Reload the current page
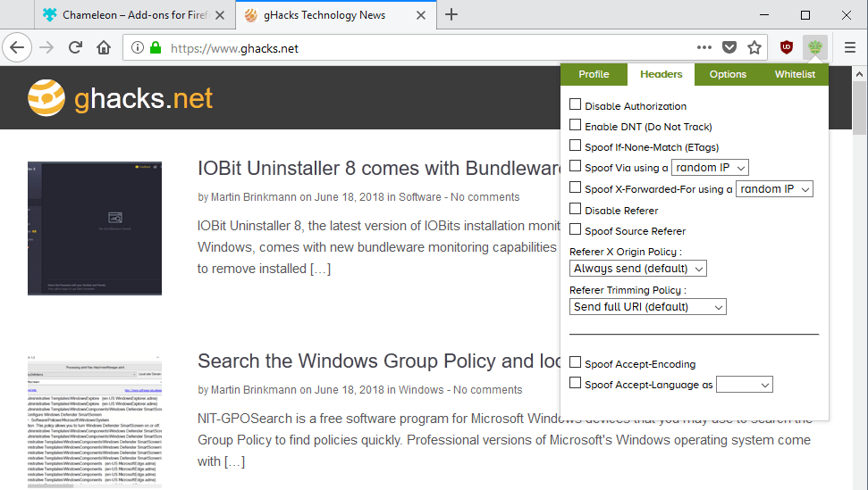 pyautogui.click(x=75, y=47)
